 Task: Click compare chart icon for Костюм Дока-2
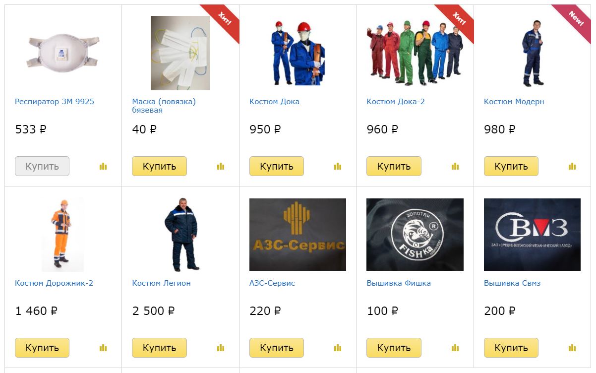pyautogui.click(x=455, y=167)
